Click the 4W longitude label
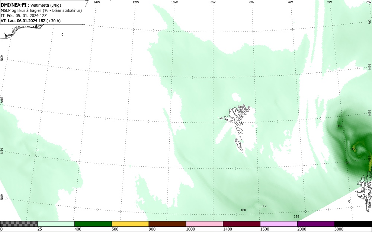The height and width of the screenshot is (232, 372). 291,2
